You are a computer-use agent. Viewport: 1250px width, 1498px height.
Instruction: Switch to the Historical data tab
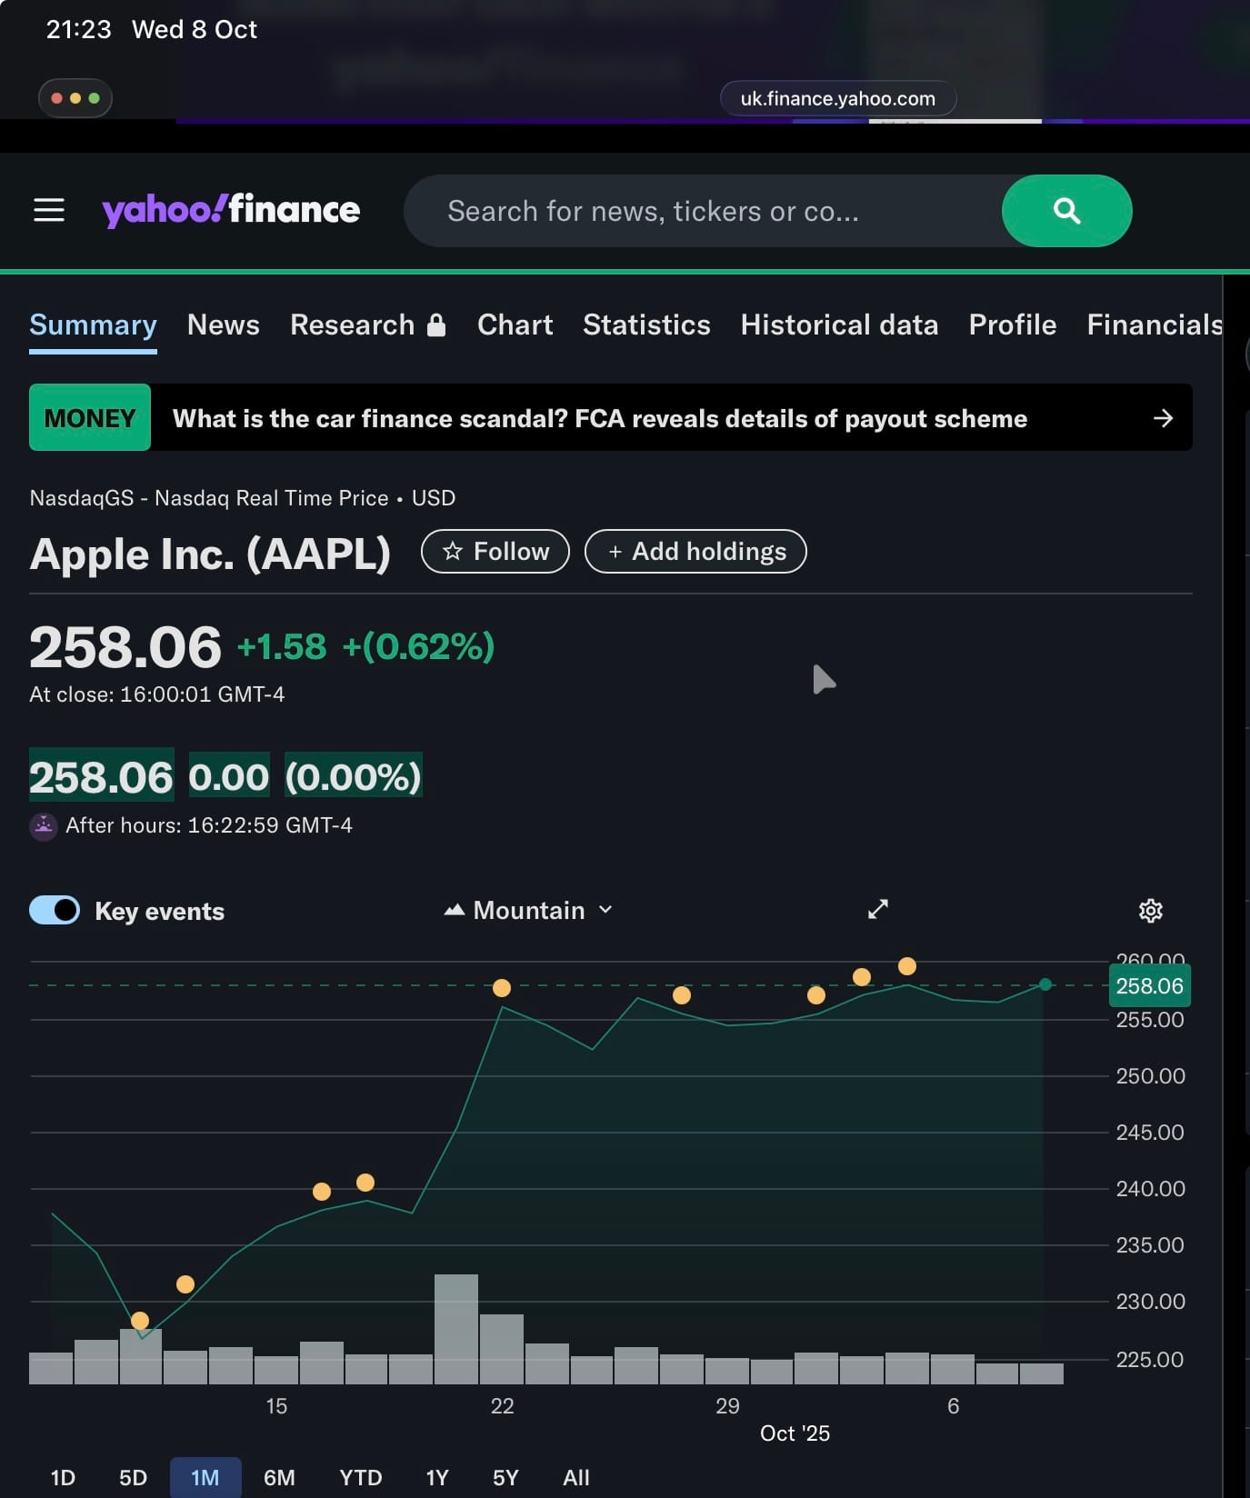click(838, 325)
